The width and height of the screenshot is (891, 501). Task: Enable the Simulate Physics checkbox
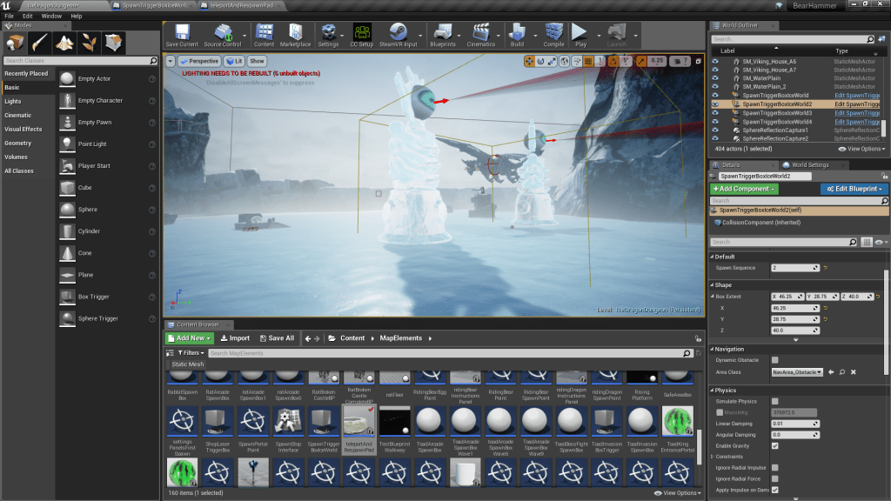[774, 401]
